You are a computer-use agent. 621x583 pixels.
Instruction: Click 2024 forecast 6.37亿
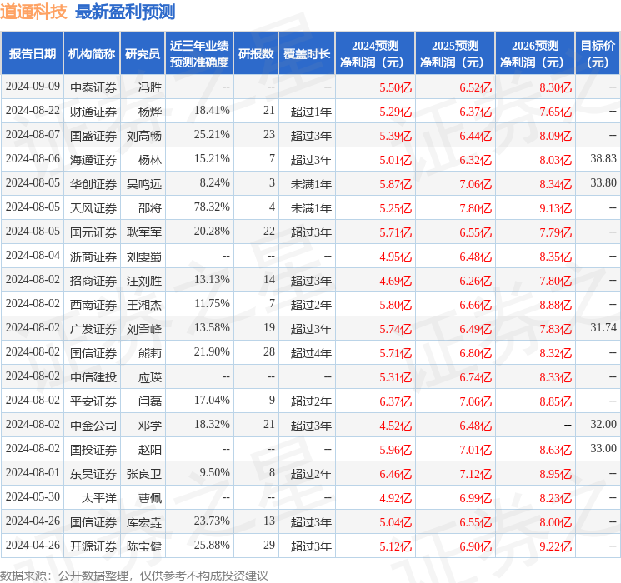click(396, 401)
